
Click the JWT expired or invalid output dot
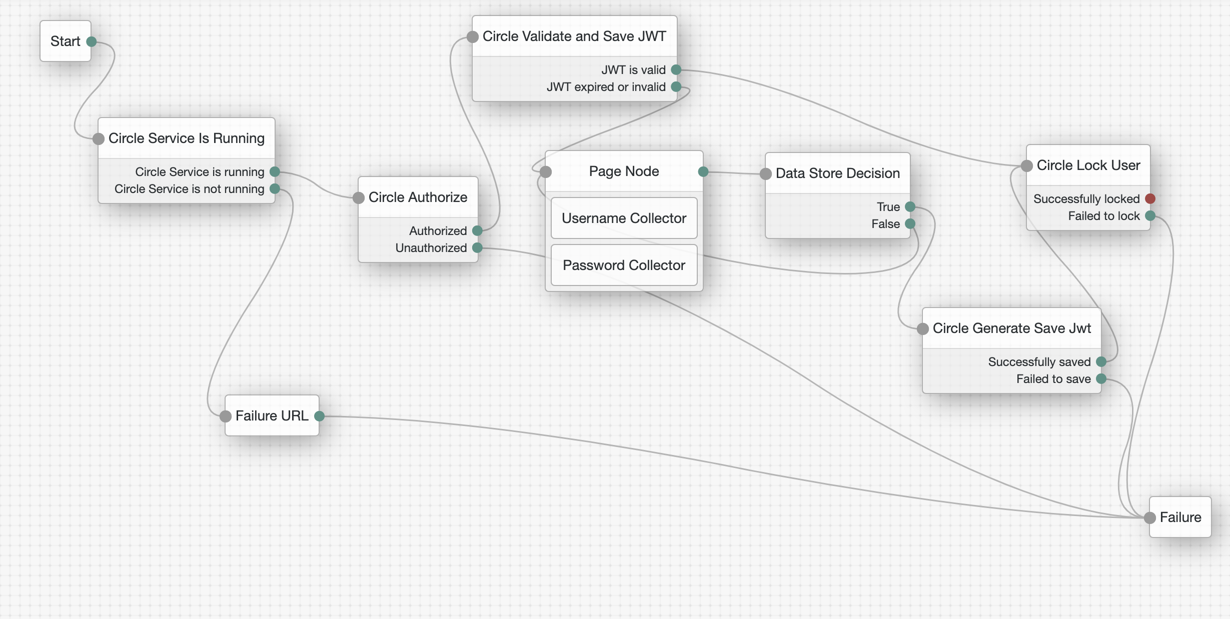click(x=676, y=86)
